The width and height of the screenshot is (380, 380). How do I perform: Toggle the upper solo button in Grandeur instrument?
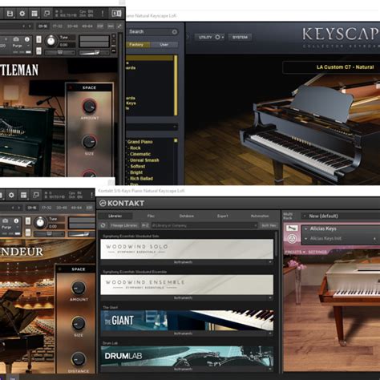coord(28,220)
